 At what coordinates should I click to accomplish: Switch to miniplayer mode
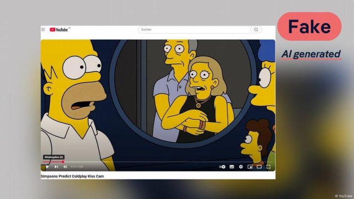(x=250, y=167)
